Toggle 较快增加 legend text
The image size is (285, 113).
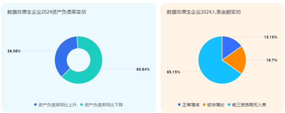(216, 105)
